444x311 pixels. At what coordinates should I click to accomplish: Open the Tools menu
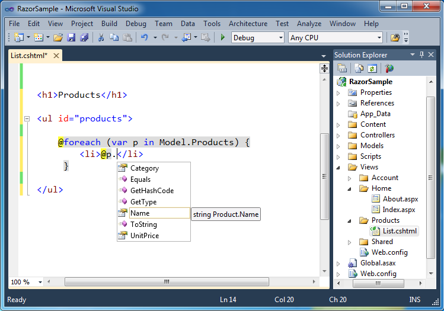coord(212,24)
